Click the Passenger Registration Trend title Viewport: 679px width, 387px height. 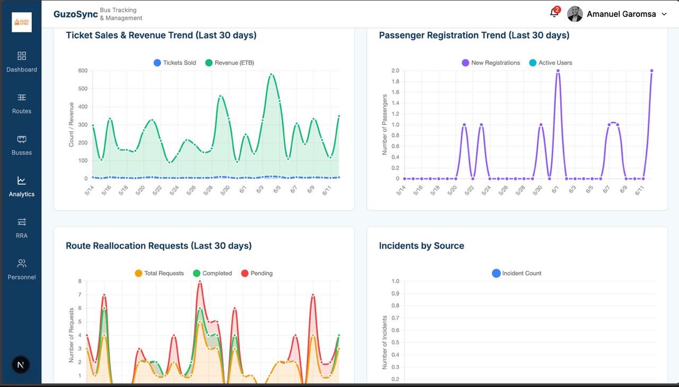pyautogui.click(x=474, y=36)
